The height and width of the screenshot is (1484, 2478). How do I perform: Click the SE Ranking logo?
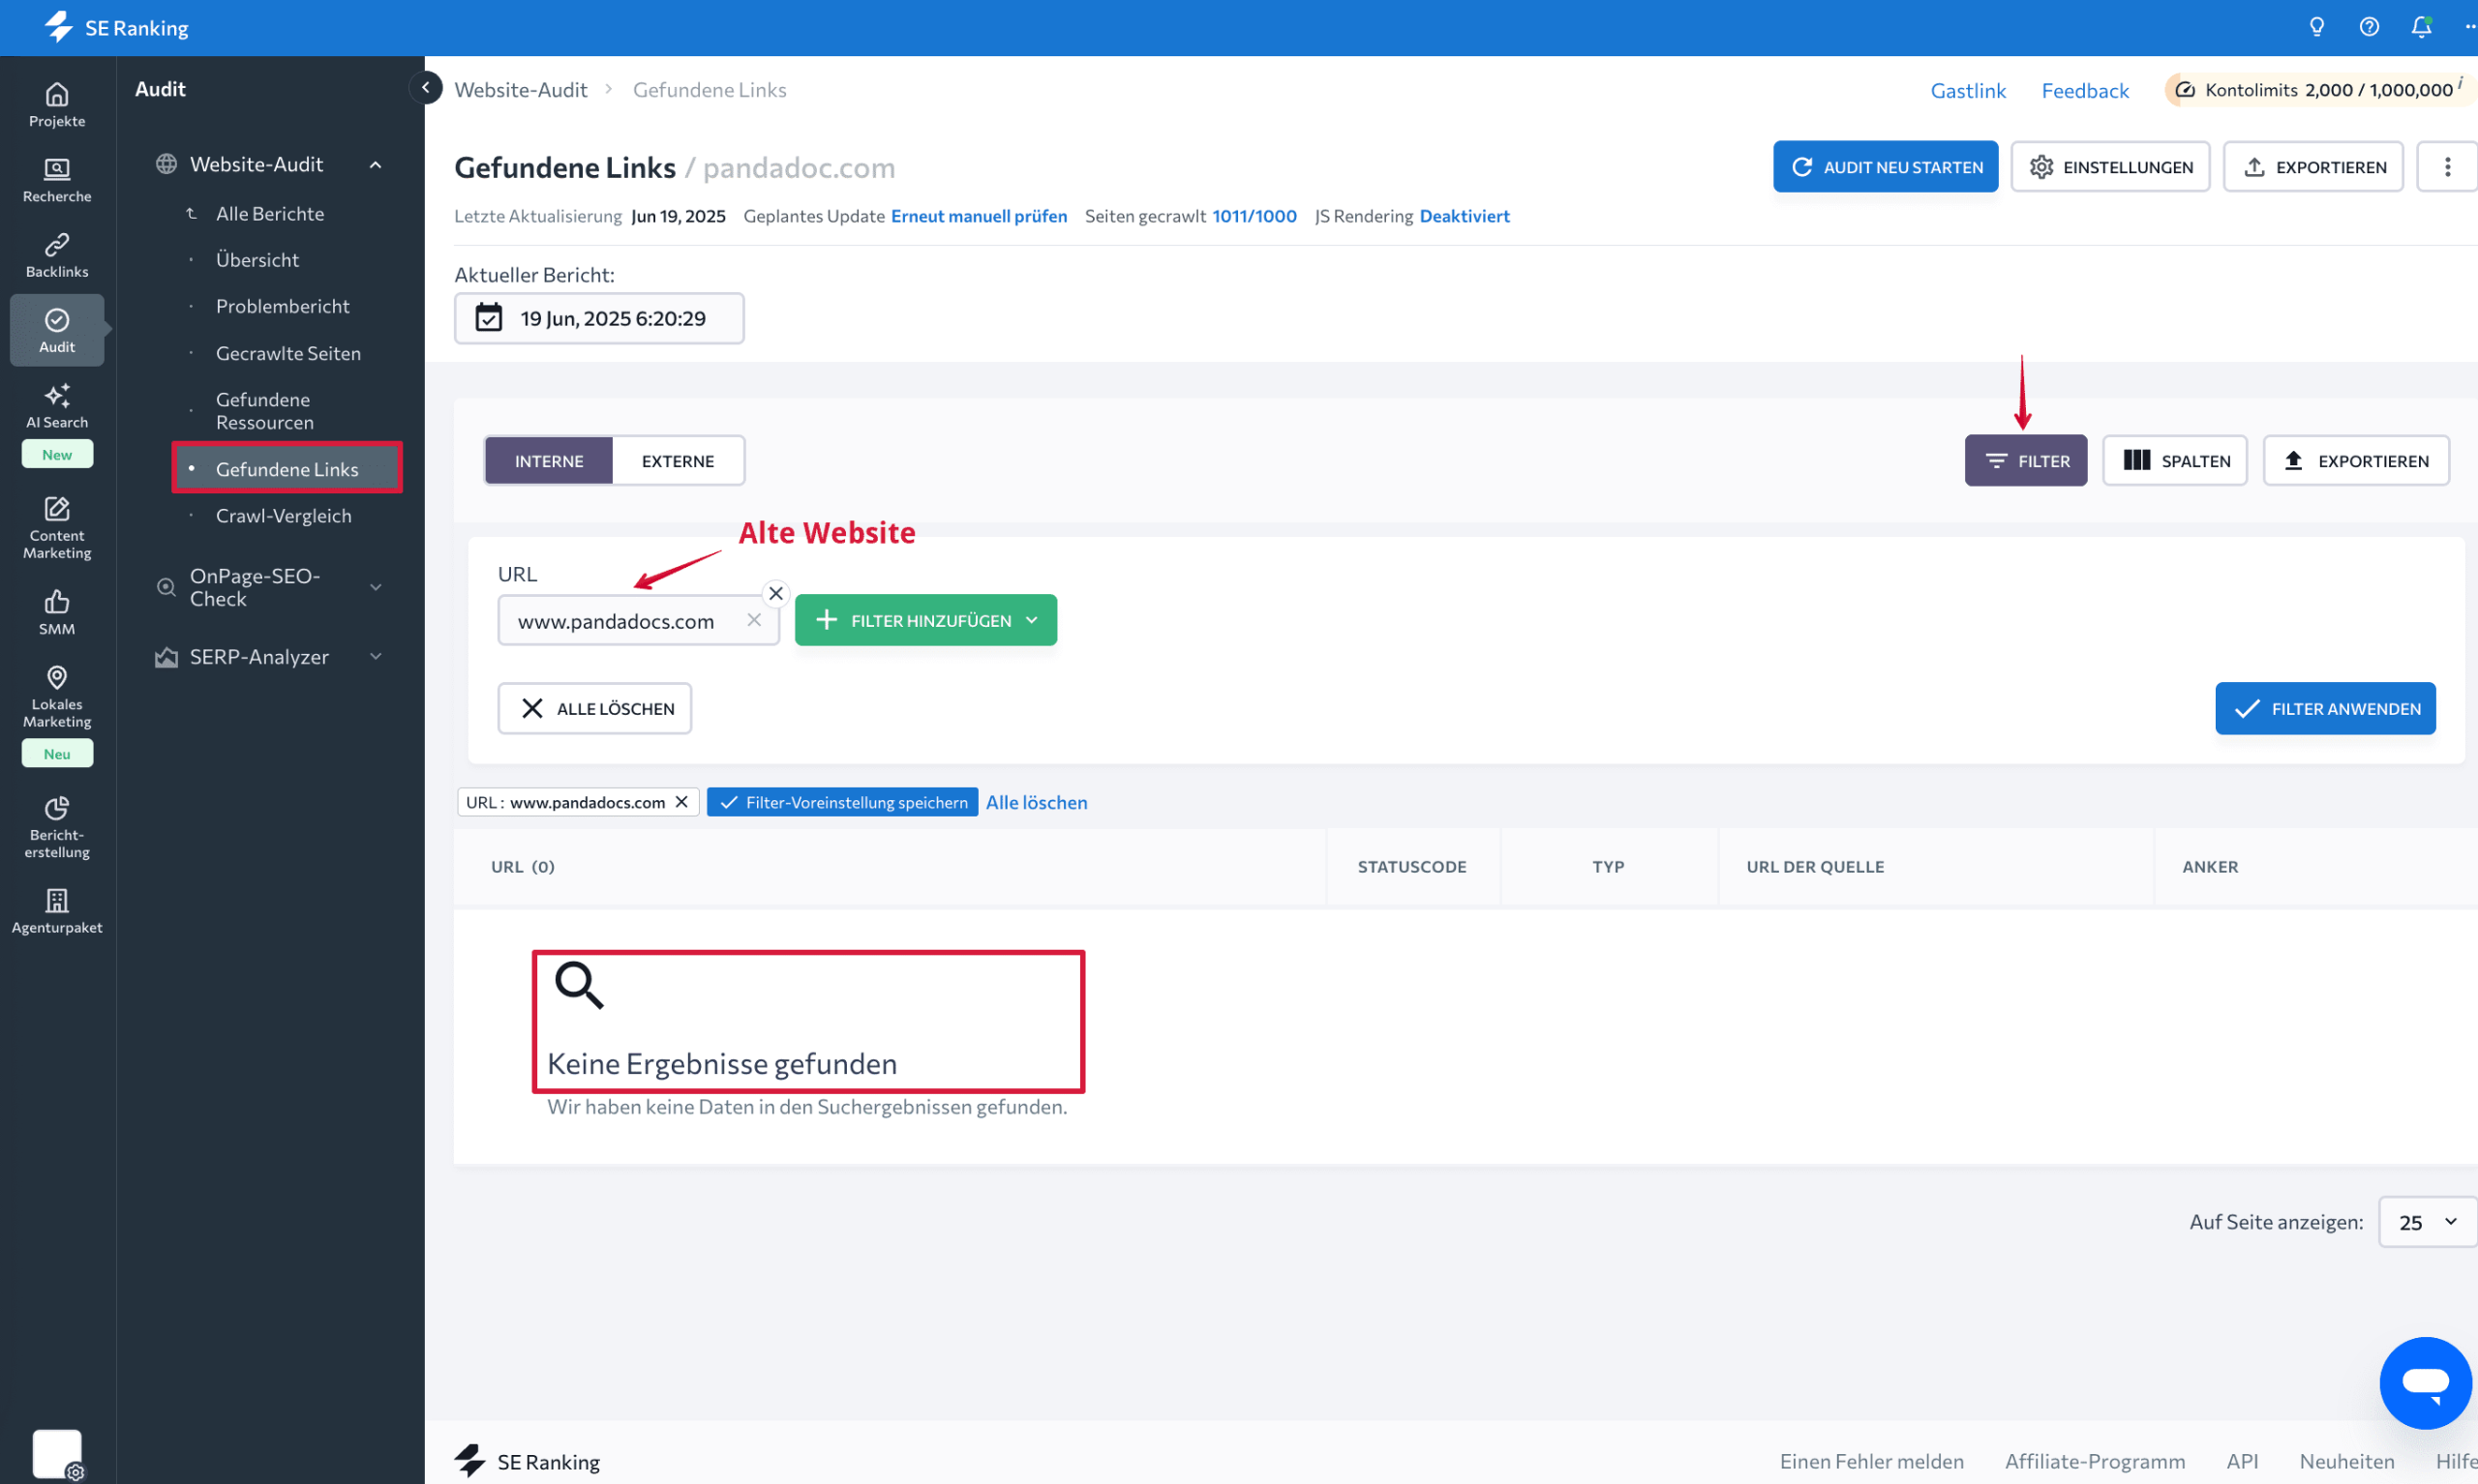(x=117, y=27)
